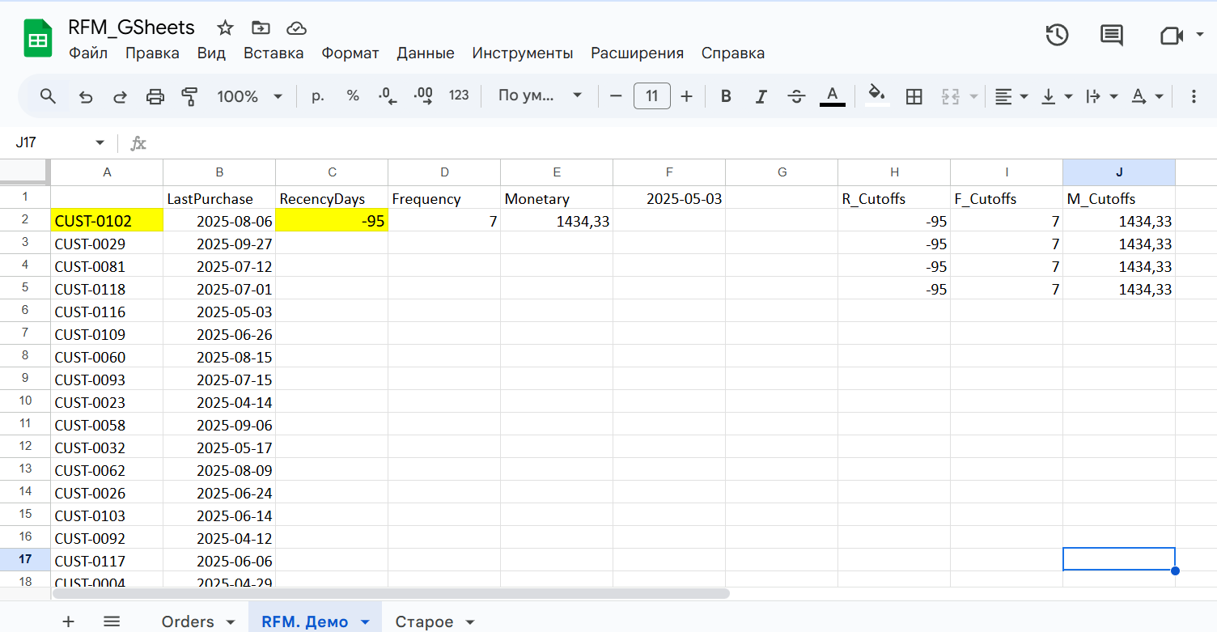Viewport: 1217px width, 632px height.
Task: Open the fill color bucket picker
Action: pyautogui.click(x=877, y=96)
